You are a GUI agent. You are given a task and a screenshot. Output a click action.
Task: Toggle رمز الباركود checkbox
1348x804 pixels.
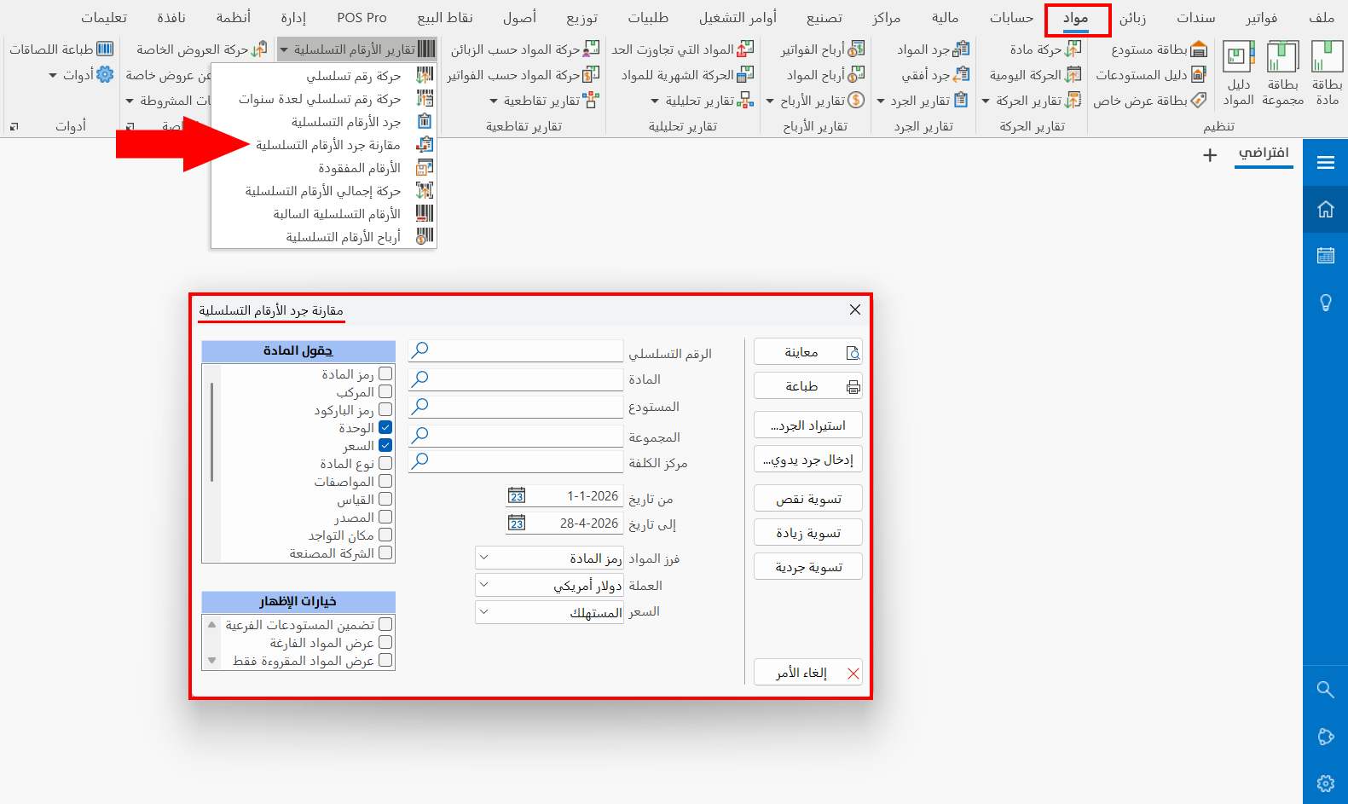385,409
